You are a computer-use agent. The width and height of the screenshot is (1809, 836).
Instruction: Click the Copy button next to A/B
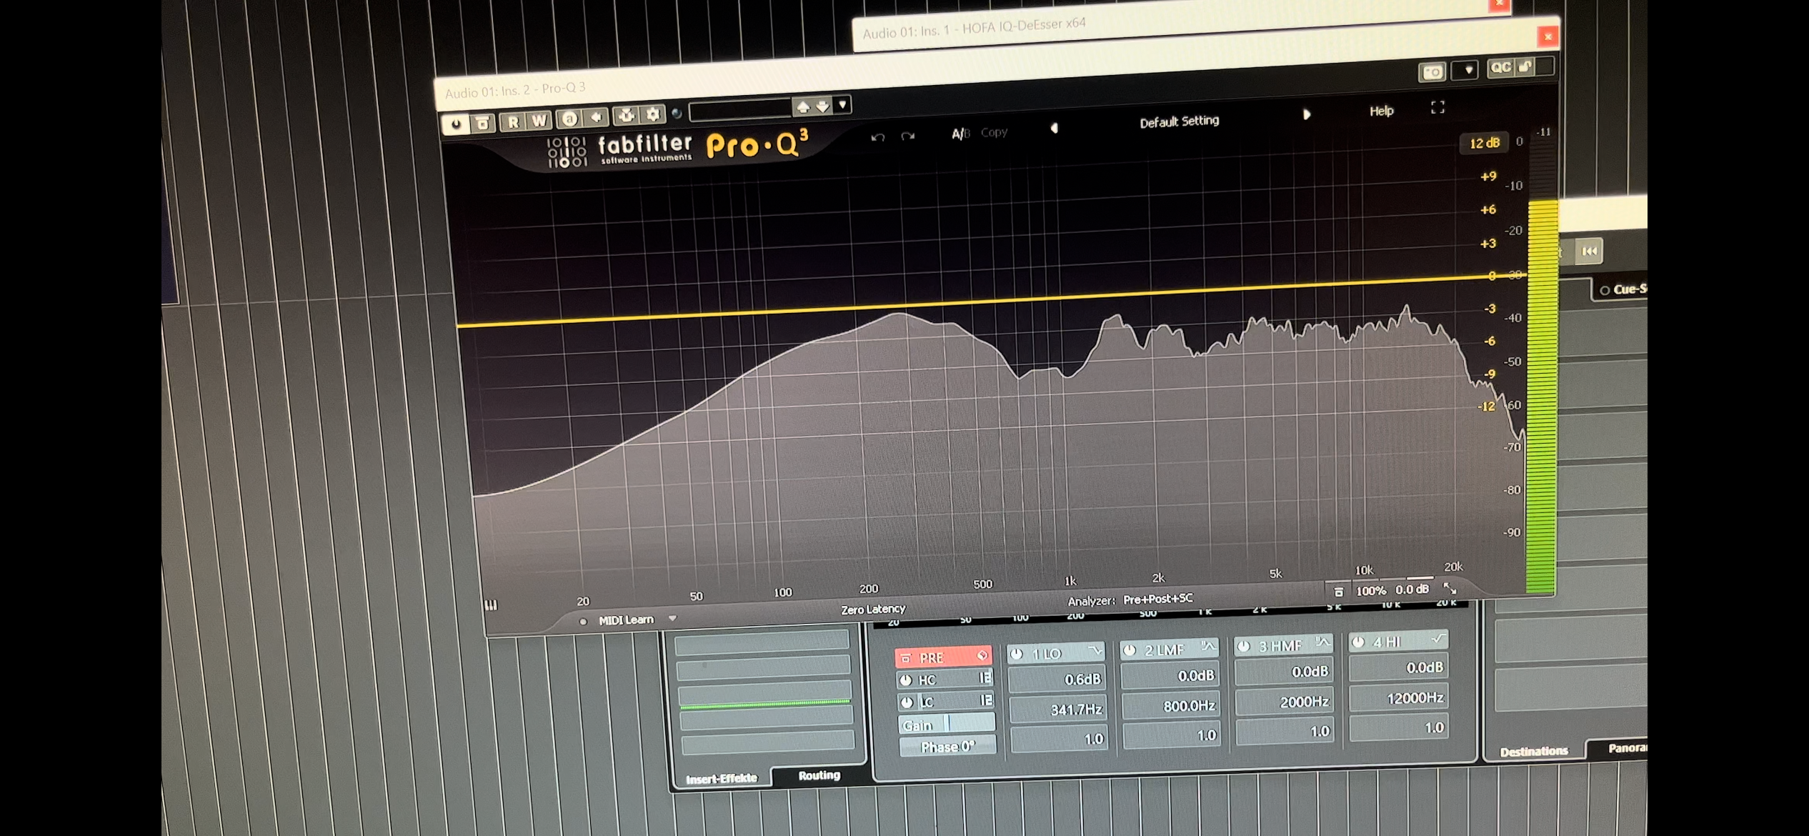coord(994,132)
